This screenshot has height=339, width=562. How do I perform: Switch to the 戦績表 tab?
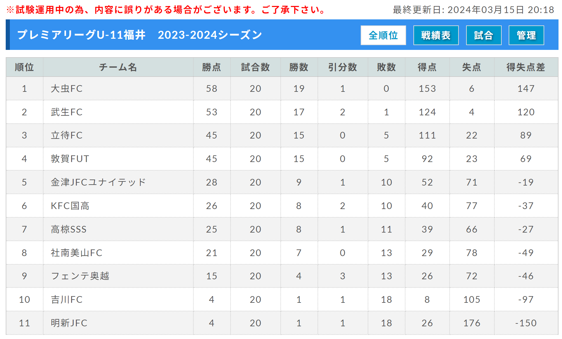pyautogui.click(x=436, y=35)
